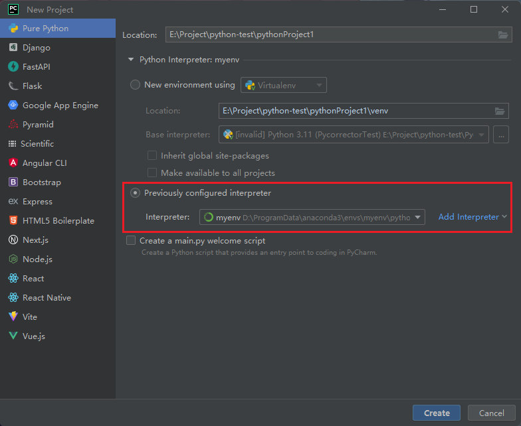Screen dimensions: 521x426
Task: Choose Node.js project type
Action: click(58, 259)
